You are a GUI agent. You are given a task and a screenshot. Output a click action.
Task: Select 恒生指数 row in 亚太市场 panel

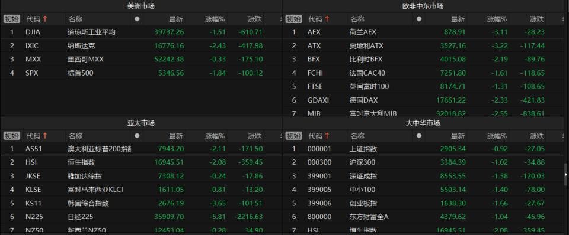[141, 162]
